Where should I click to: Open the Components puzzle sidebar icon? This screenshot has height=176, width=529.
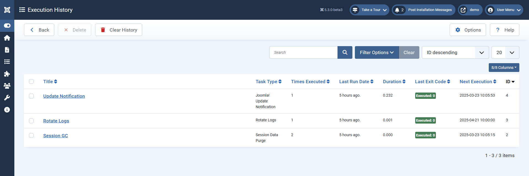(x=7, y=74)
